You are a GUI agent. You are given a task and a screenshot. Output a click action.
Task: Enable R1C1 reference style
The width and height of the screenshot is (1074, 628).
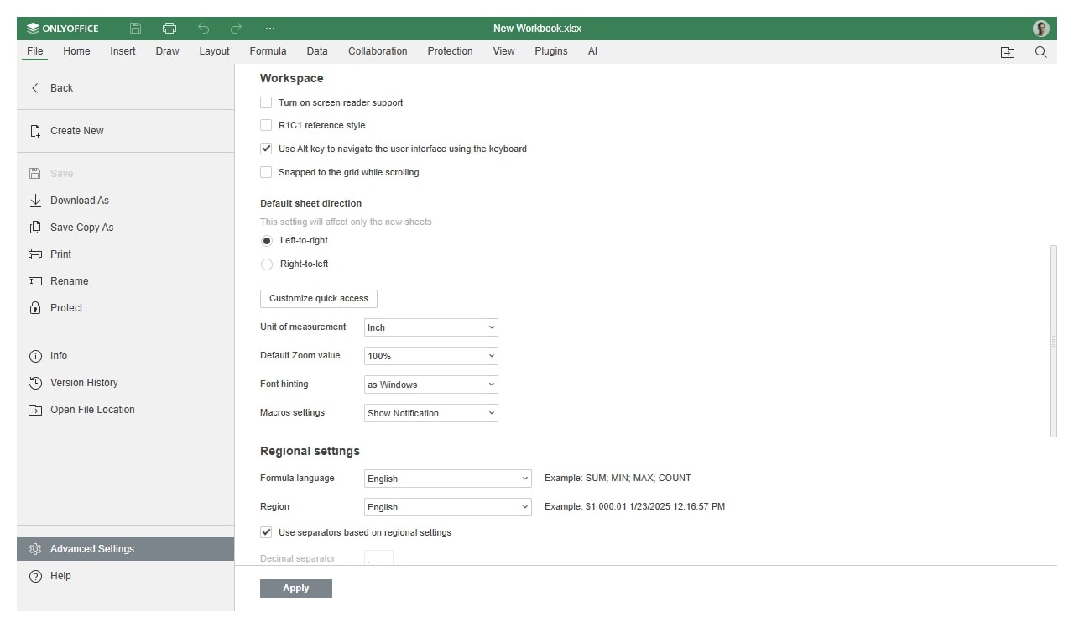(x=266, y=125)
